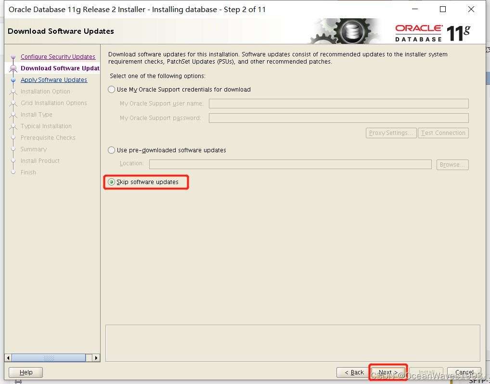The height and width of the screenshot is (384, 490).
Task: Click Install Type step node icon
Action: (13, 115)
